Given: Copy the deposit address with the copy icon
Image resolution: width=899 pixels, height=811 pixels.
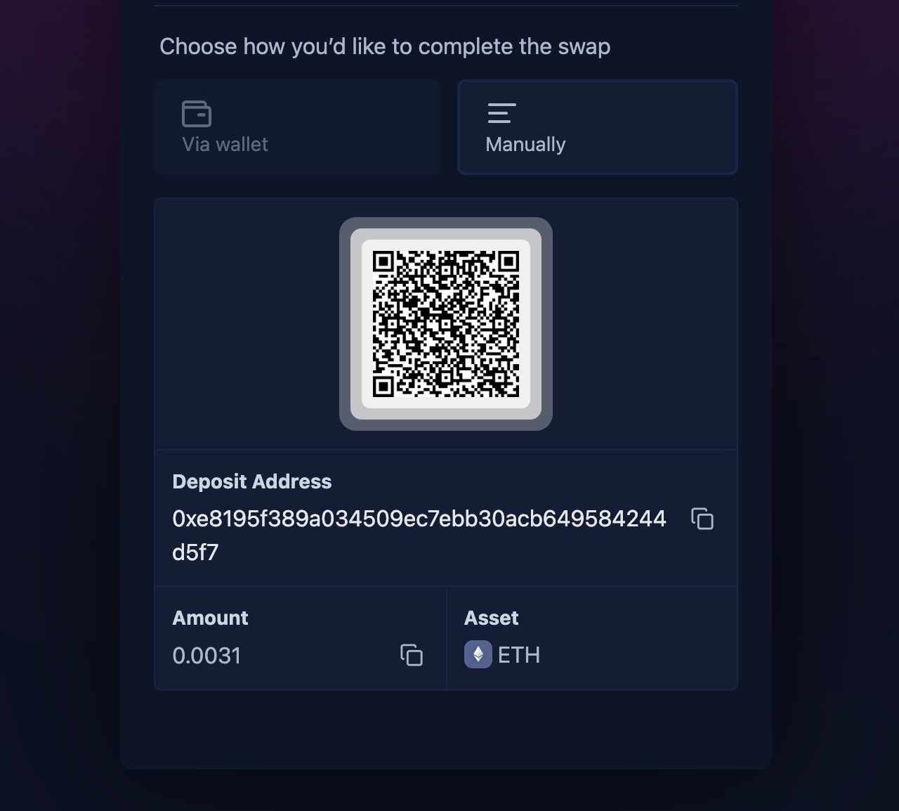Looking at the screenshot, I should coord(702,519).
